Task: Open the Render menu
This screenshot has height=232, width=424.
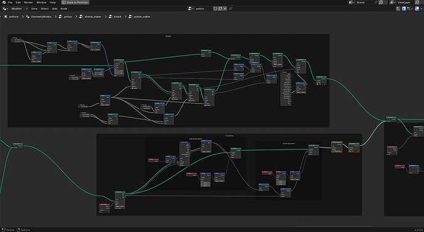Action: pyautogui.click(x=28, y=2)
